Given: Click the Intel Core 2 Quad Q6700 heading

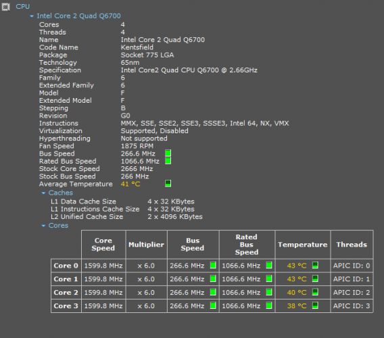Looking at the screenshot, I should 78,16.
